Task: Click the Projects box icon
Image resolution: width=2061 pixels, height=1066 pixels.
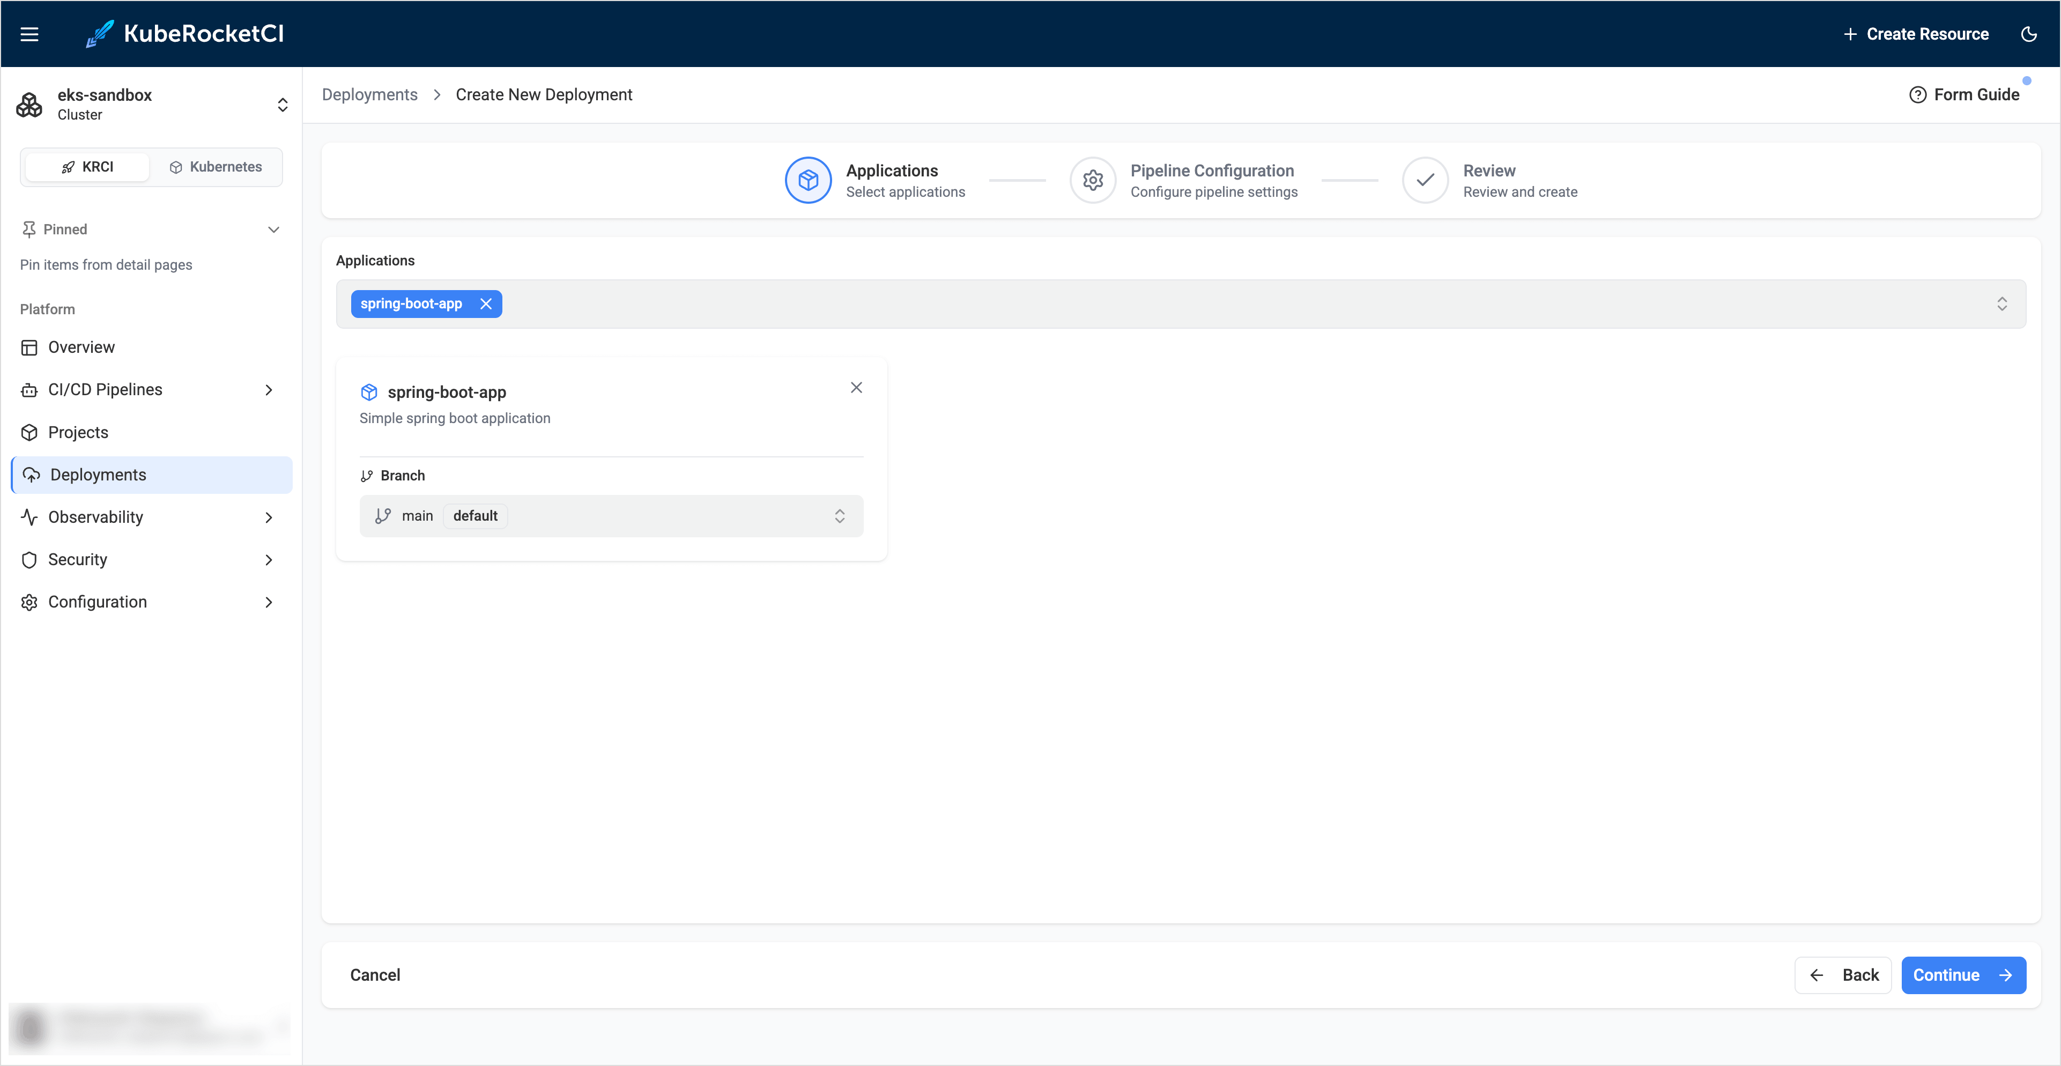Action: coord(29,432)
